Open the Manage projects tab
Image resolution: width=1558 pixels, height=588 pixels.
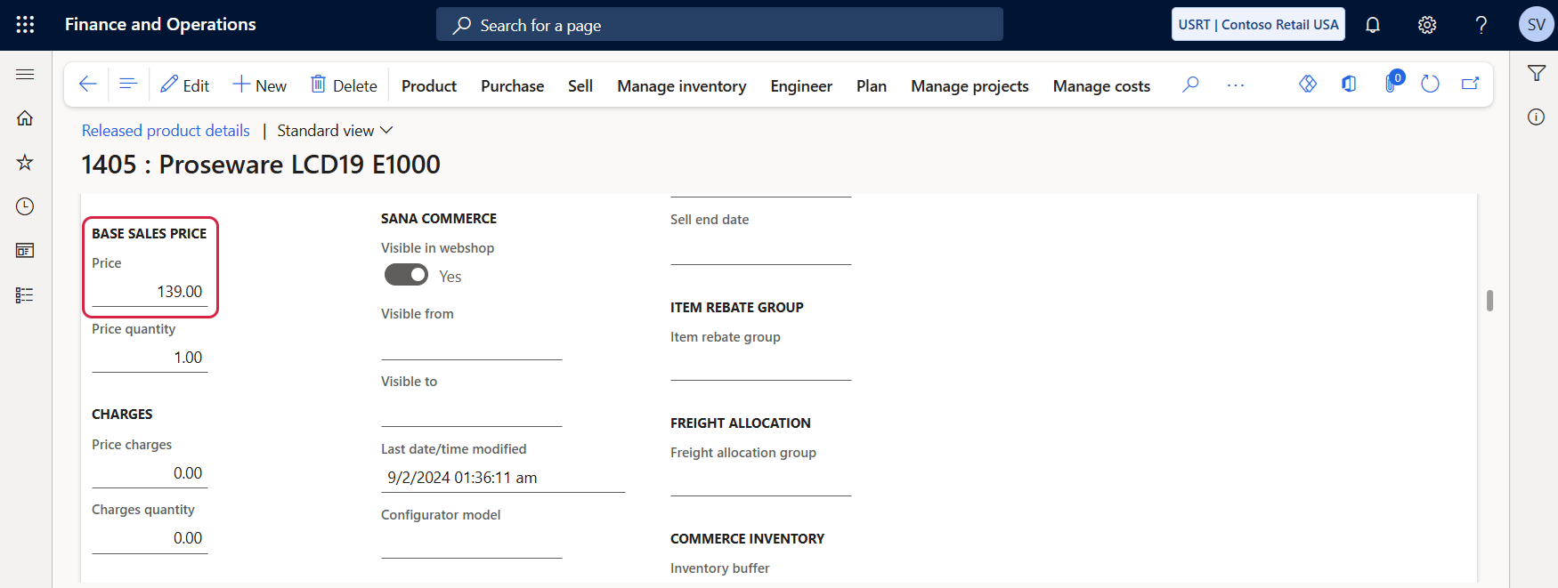pos(970,86)
